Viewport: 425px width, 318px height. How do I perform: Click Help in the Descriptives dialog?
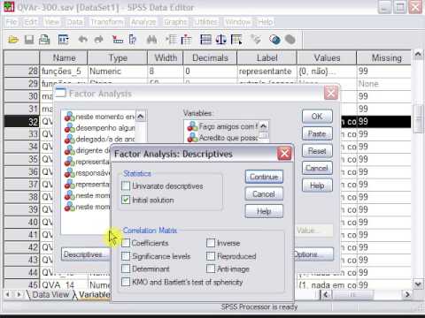[x=264, y=211]
